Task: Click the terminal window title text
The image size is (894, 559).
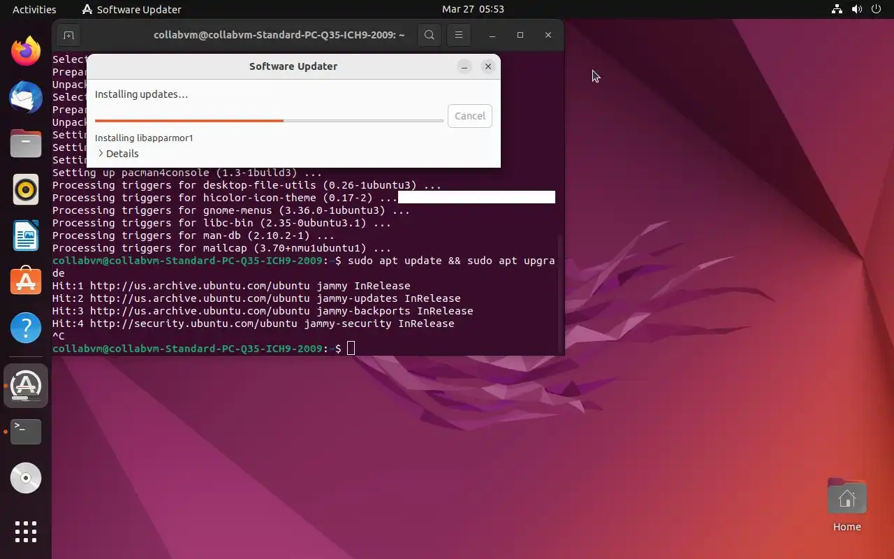Action: (x=279, y=35)
